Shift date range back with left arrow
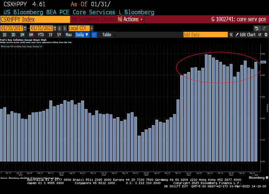269x194 pixels. tap(60, 28)
